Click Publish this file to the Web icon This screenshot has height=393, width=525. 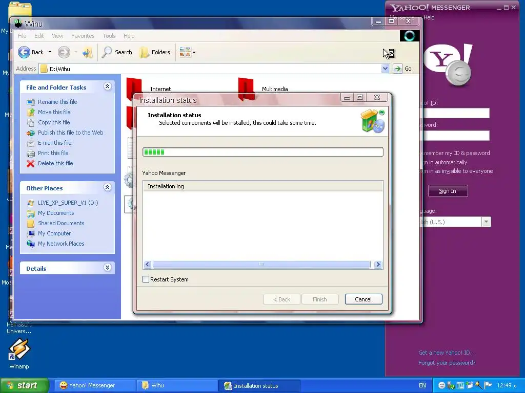[x=30, y=133]
